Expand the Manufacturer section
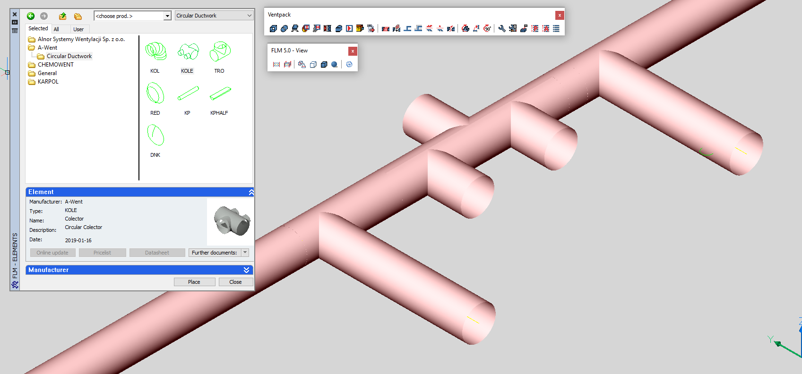 coord(246,270)
